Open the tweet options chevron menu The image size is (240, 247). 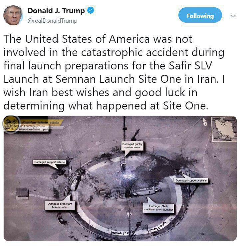(x=233, y=16)
